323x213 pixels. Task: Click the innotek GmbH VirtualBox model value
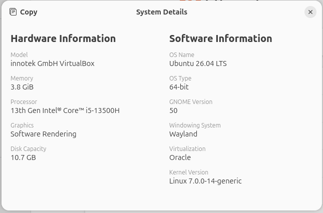point(52,63)
